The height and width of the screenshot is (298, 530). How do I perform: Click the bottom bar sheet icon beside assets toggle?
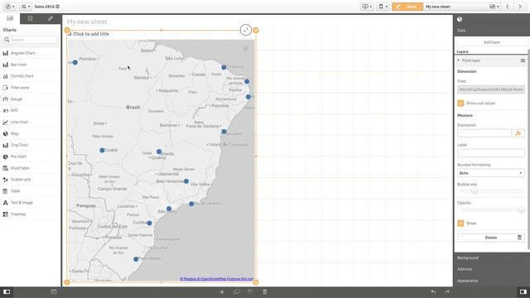click(x=54, y=291)
